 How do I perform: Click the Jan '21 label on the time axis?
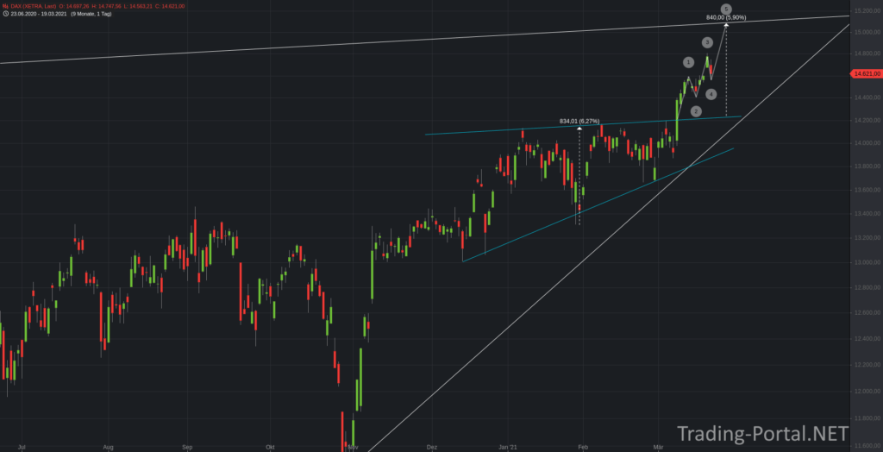pos(507,448)
